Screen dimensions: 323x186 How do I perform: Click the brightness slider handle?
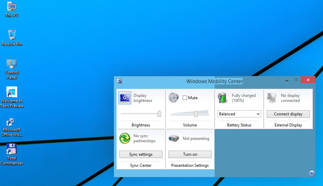click(159, 114)
